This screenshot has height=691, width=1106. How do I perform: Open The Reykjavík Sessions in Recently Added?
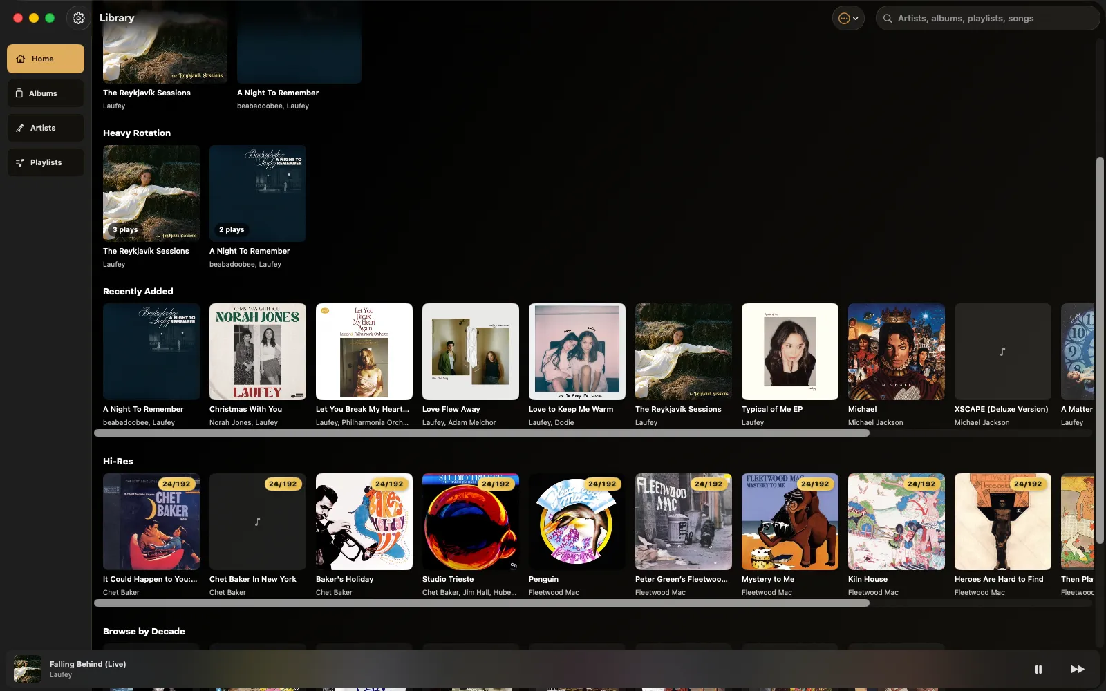(684, 352)
